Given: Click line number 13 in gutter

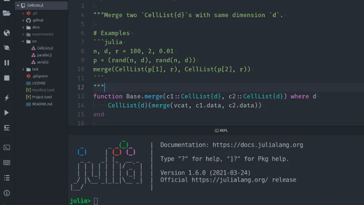Looking at the screenshot, I should tap(81, 96).
